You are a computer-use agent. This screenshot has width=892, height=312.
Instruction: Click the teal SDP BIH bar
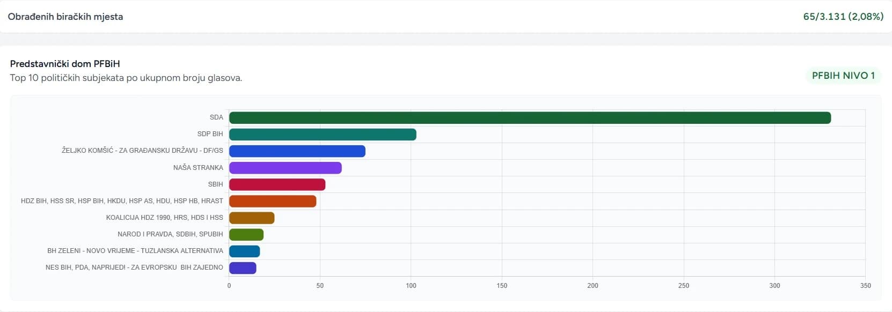[323, 135]
